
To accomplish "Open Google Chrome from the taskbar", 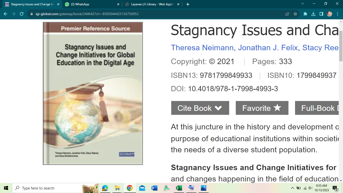I will [x=130, y=188].
